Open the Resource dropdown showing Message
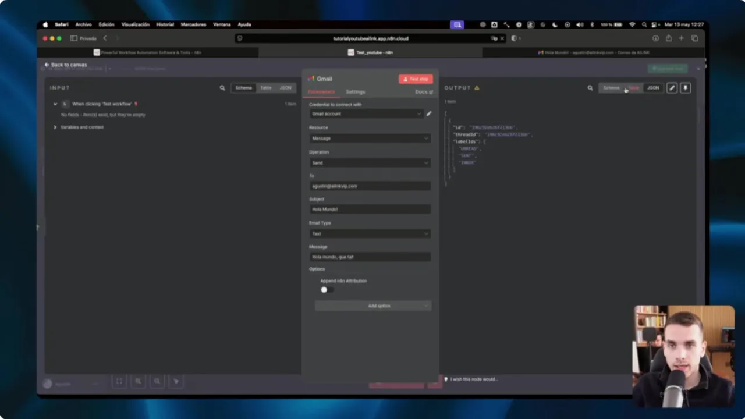This screenshot has height=419, width=745. click(370, 139)
